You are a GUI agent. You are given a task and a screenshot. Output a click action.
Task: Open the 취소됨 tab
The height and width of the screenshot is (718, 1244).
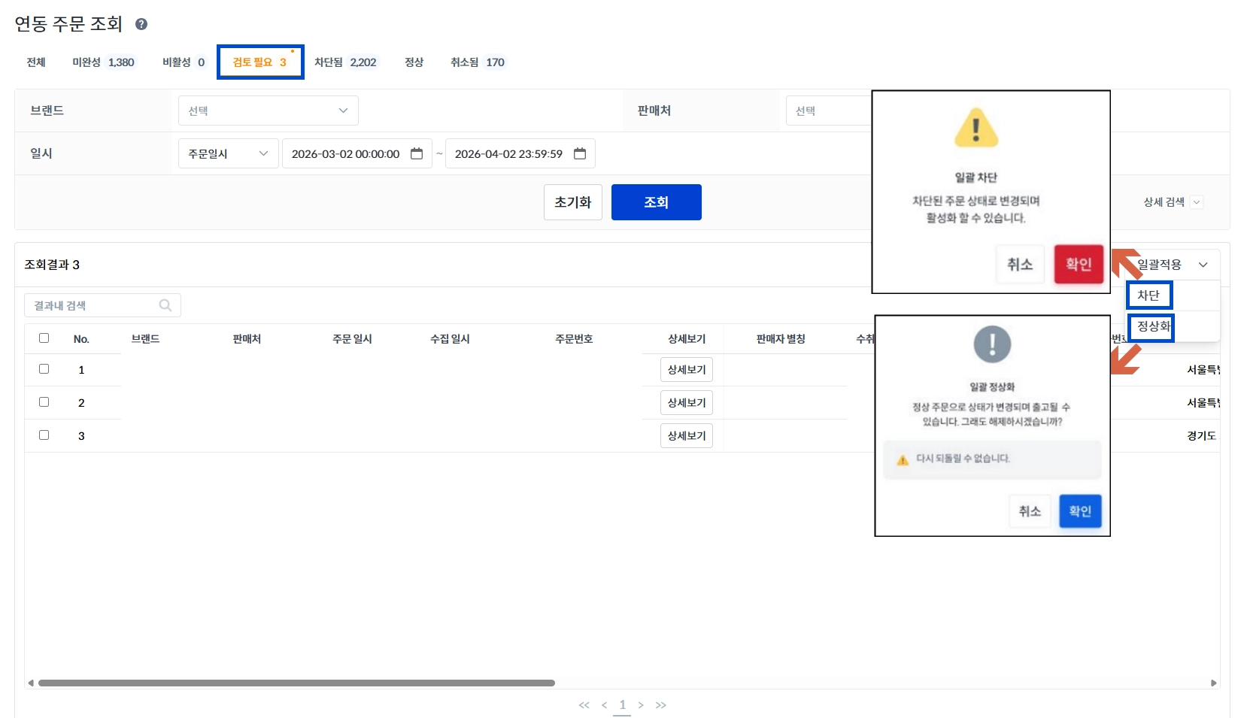(478, 62)
